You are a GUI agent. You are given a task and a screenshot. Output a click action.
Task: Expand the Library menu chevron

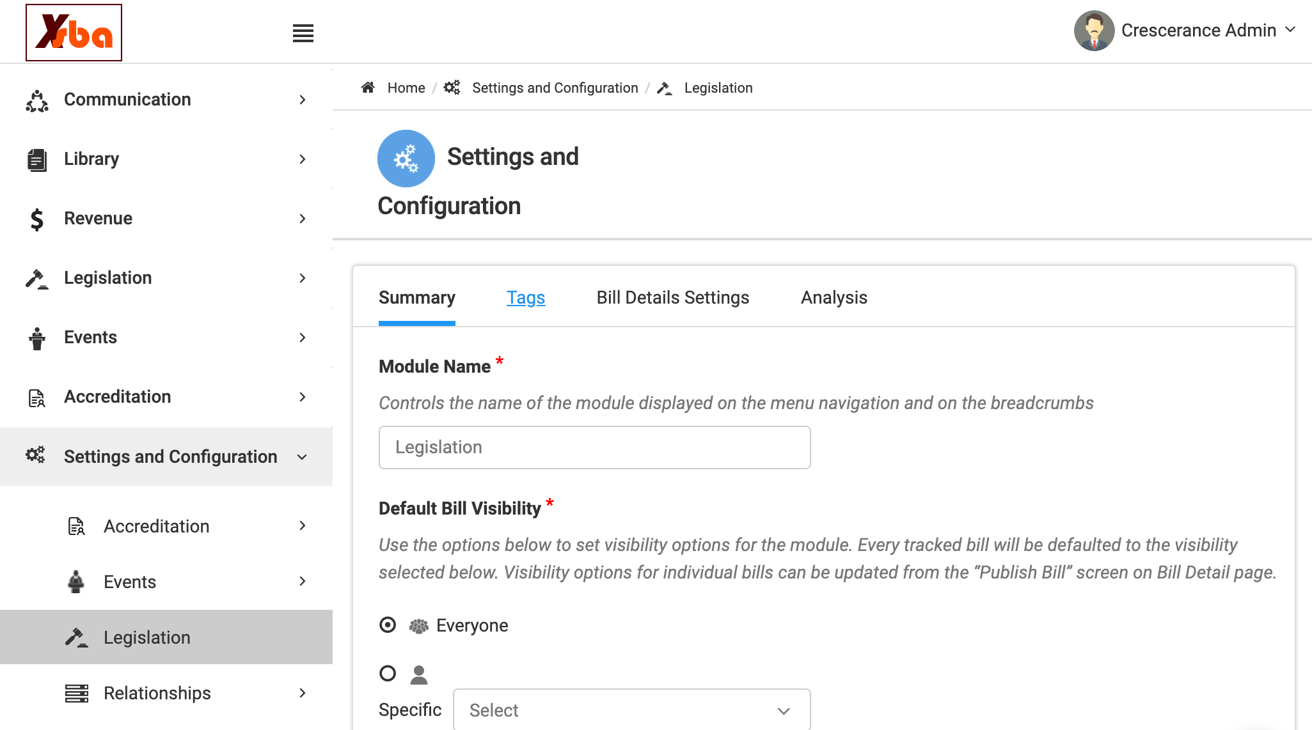303,159
